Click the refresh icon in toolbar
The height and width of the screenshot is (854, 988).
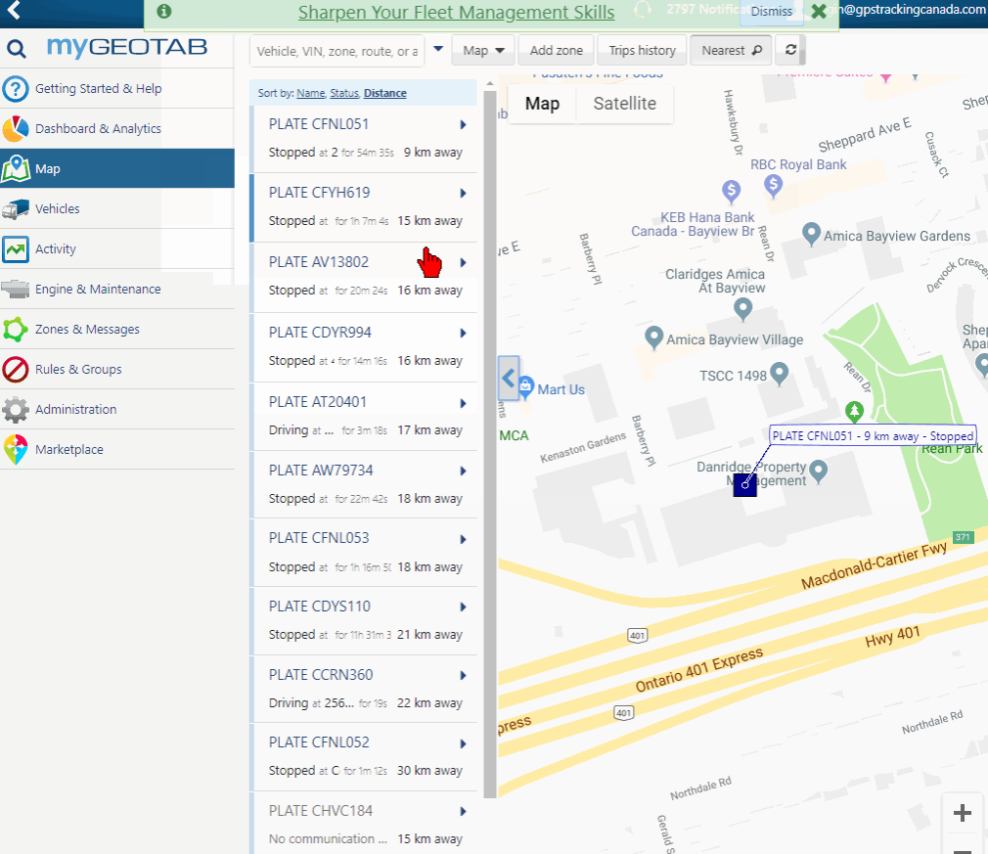coord(790,50)
